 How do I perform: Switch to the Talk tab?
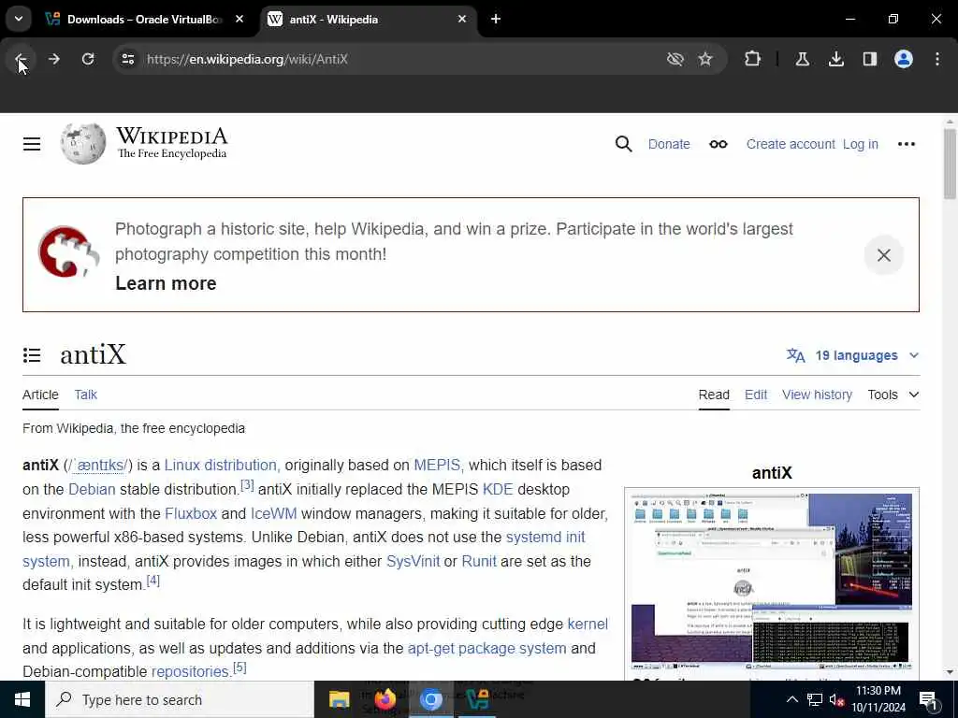(85, 395)
